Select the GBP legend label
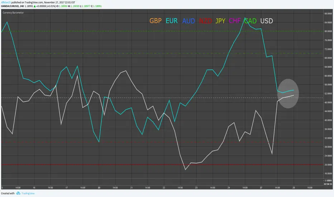This screenshot has height=197, width=334. click(156, 21)
